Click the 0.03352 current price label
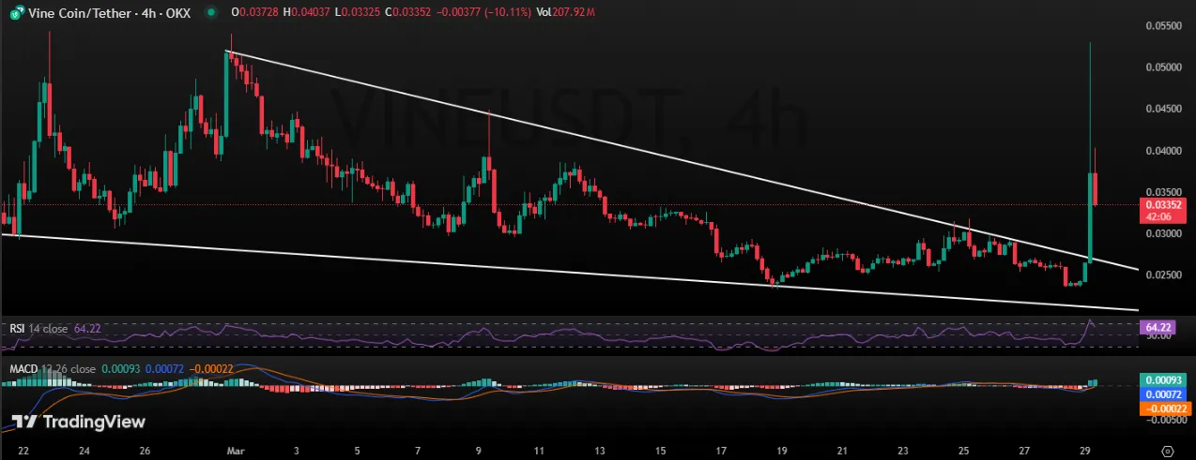The width and height of the screenshot is (1196, 460). pyautogui.click(x=1161, y=204)
